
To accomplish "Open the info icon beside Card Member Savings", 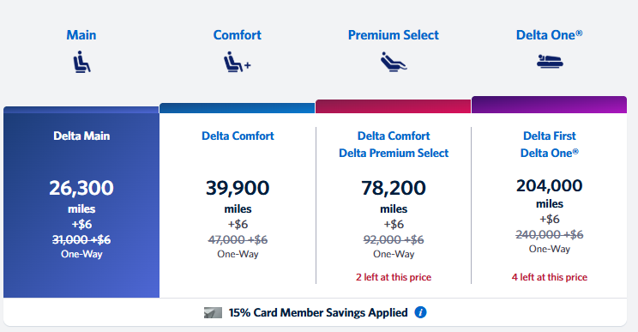I will tap(420, 312).
